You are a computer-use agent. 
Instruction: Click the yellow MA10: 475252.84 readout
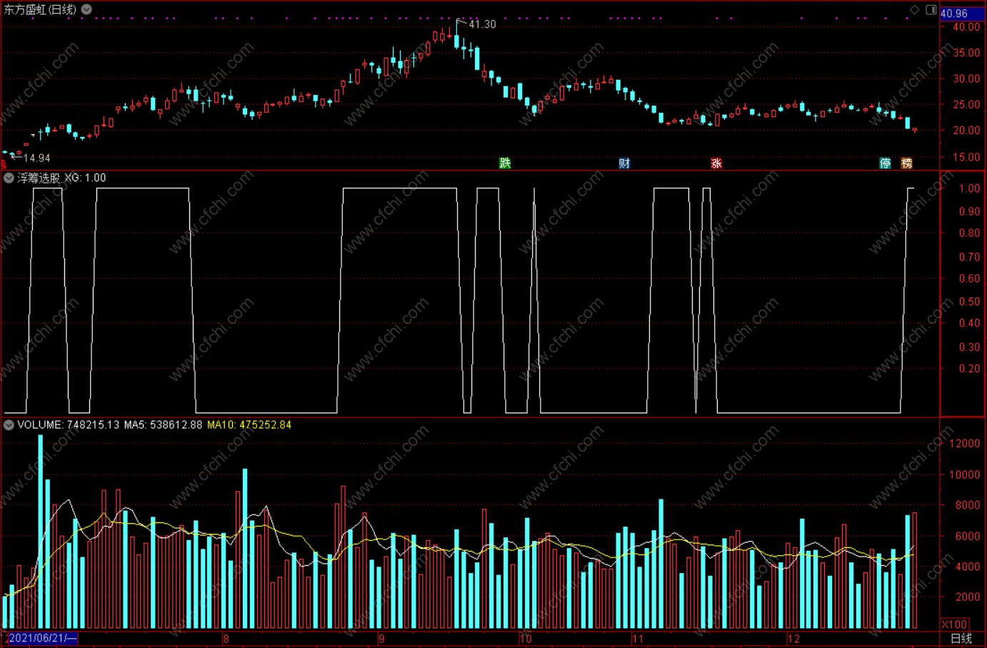point(249,425)
